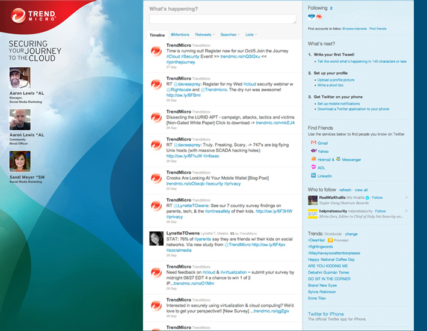Click @daveasprey mention in webinar tweet

pyautogui.click(x=187, y=84)
